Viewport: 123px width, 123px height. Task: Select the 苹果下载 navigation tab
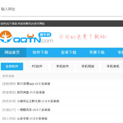point(97,52)
